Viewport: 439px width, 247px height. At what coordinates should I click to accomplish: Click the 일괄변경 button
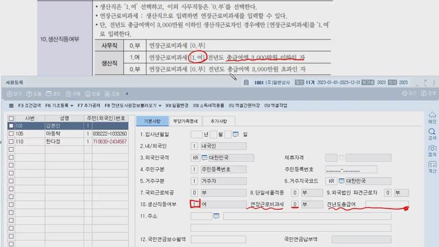(x=177, y=106)
